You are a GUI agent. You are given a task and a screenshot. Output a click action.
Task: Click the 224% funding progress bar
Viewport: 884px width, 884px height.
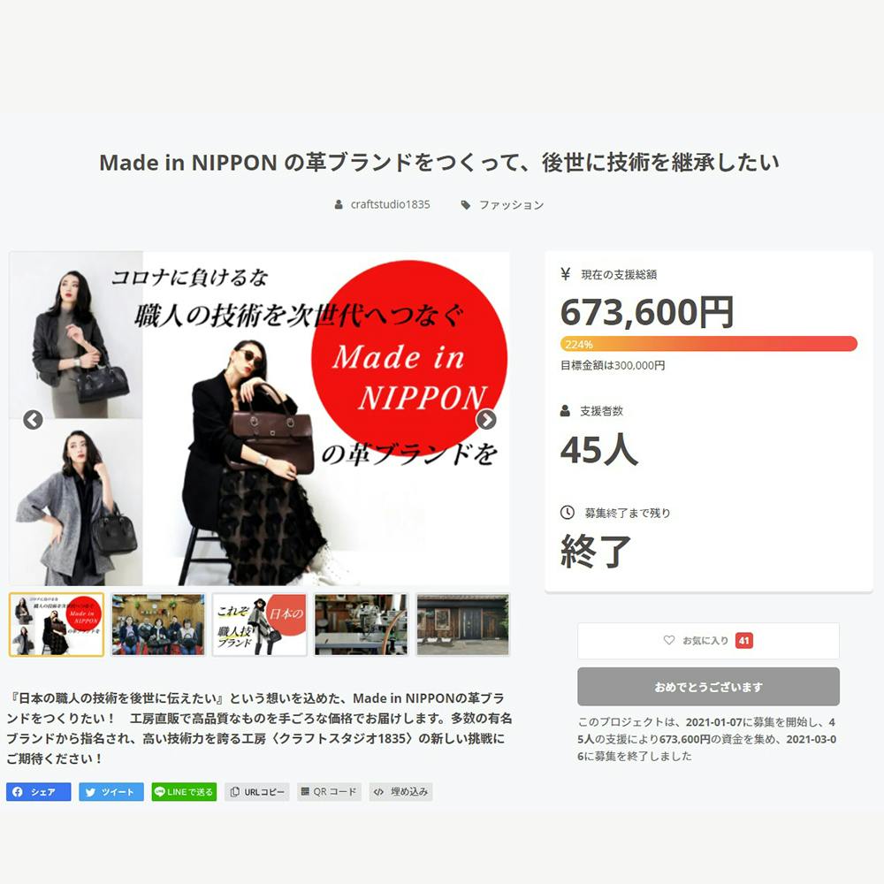pyautogui.click(x=709, y=344)
